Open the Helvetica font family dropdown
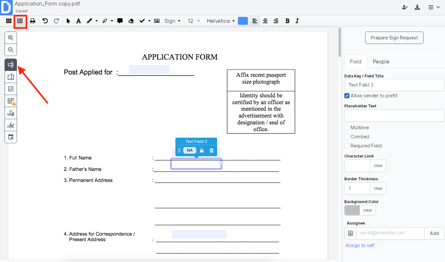 221,21
